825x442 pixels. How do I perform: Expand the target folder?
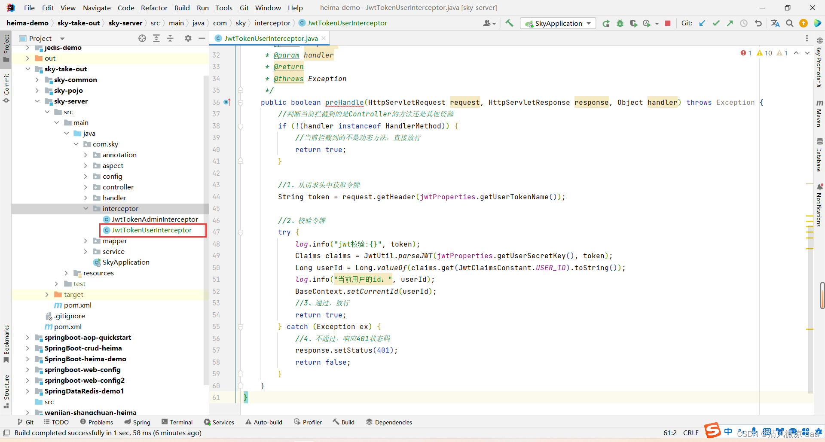[x=47, y=295]
